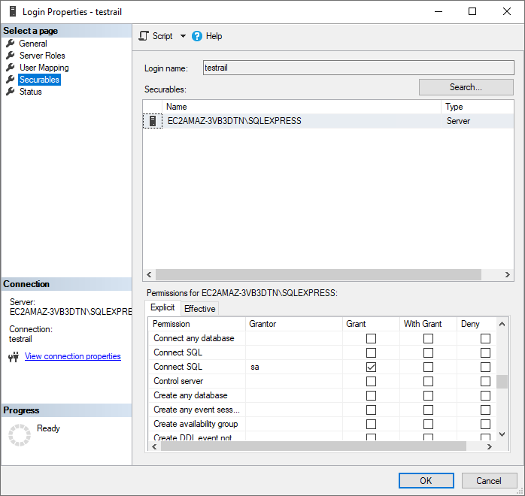Click the connection properties network icon
This screenshot has height=496, width=525.
tap(13, 357)
